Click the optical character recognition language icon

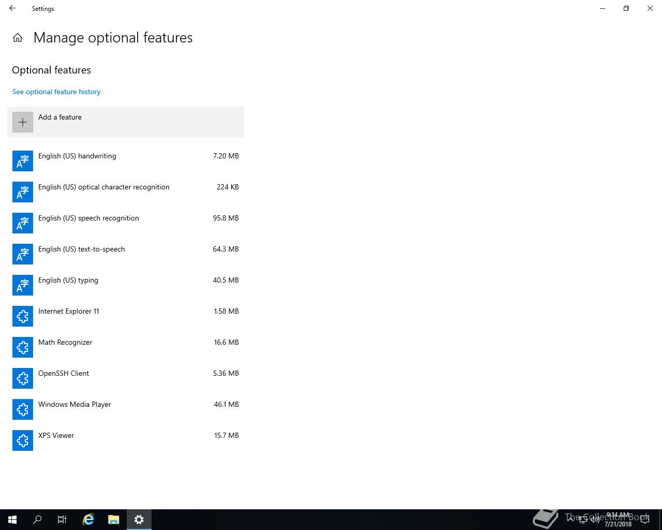coord(23,192)
